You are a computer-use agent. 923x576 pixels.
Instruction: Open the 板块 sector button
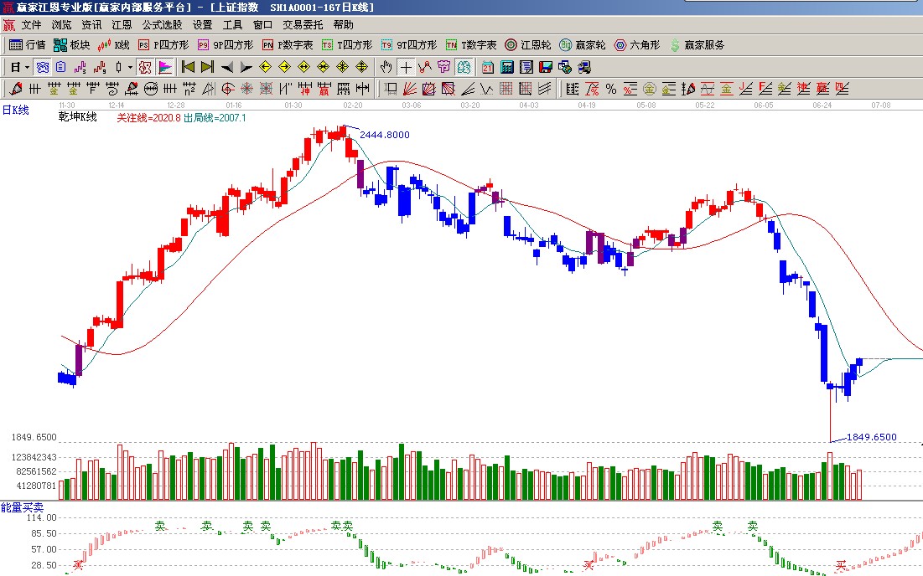[71, 45]
